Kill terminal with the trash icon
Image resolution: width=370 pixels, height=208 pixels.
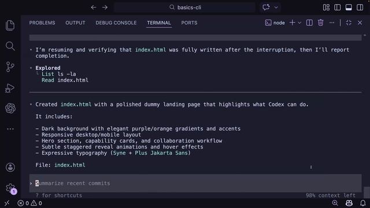click(320, 23)
